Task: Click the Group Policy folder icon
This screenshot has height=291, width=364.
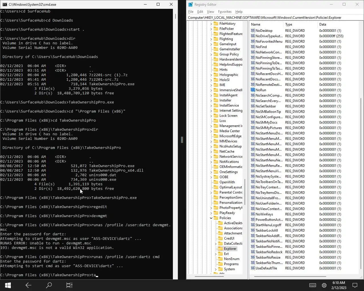Action: 216,54
